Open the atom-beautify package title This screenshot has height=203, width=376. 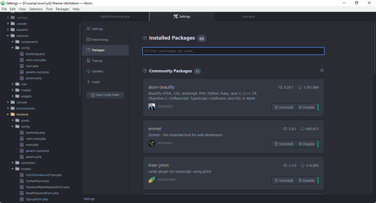pyautogui.click(x=161, y=87)
